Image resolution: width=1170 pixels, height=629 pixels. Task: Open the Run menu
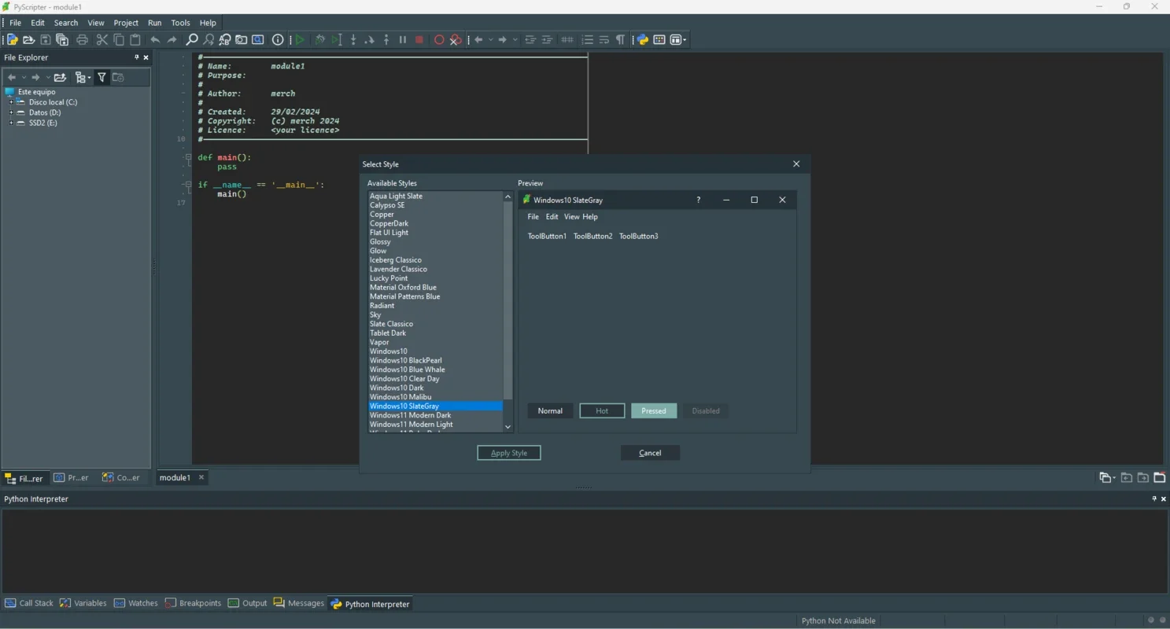pyautogui.click(x=155, y=23)
